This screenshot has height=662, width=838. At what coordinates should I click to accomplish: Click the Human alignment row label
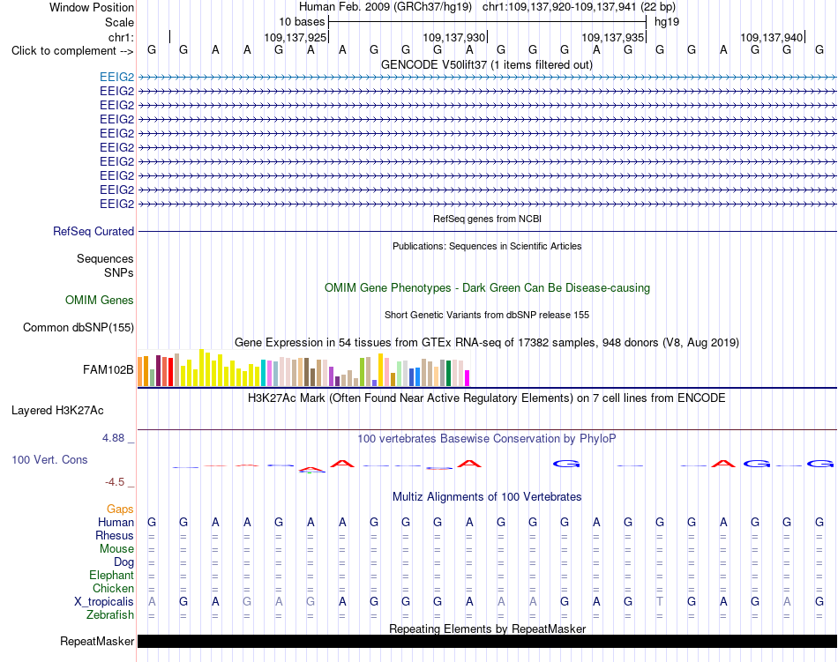click(x=116, y=522)
